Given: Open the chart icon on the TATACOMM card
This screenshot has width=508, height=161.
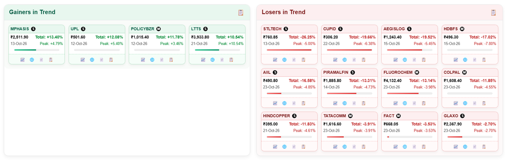Looking at the screenshot, I should coord(335,147).
